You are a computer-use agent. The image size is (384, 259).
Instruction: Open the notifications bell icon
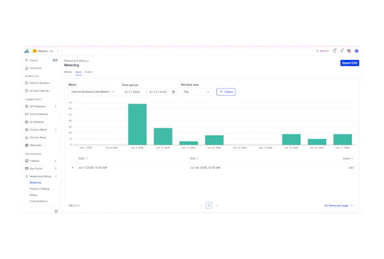coord(342,51)
